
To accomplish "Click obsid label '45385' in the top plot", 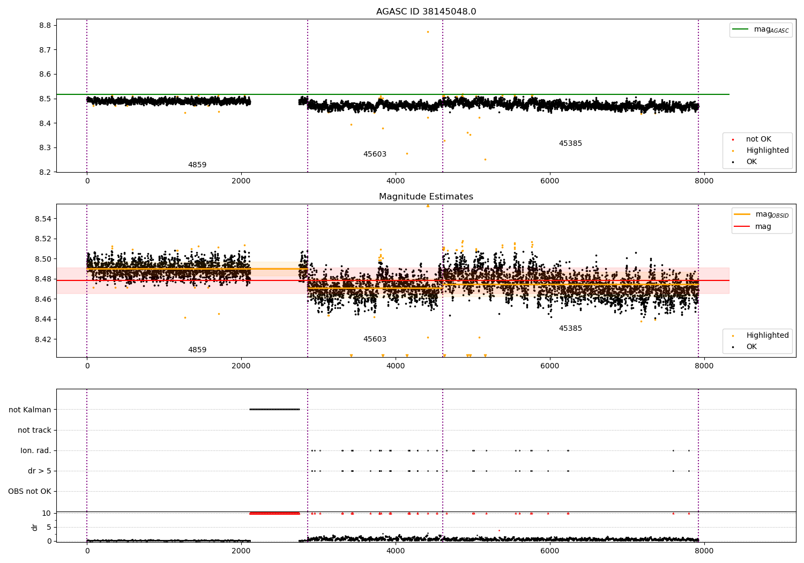I will tap(570, 144).
